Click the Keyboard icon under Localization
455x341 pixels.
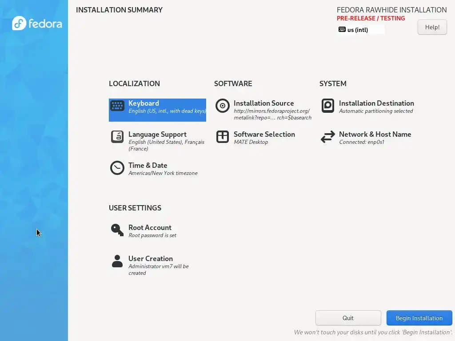[117, 106]
